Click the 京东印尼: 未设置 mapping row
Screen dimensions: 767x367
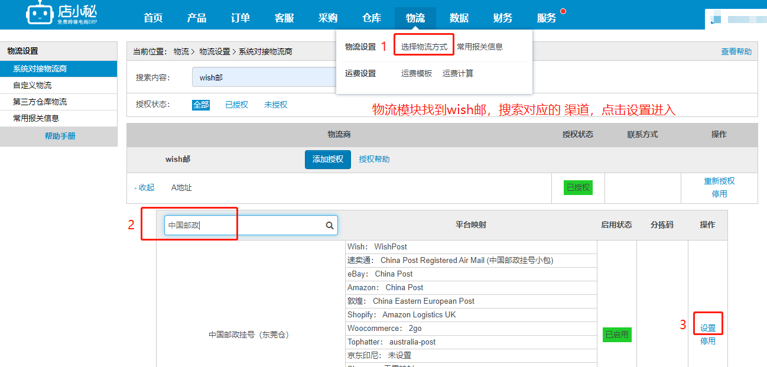coord(471,355)
